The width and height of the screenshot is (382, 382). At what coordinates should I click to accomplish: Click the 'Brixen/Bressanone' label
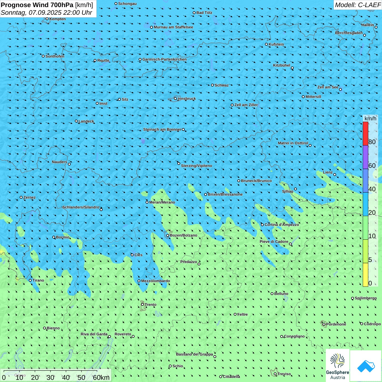[x=225, y=194]
